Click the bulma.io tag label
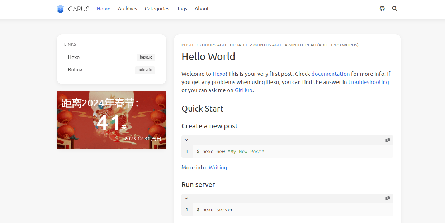 (145, 70)
